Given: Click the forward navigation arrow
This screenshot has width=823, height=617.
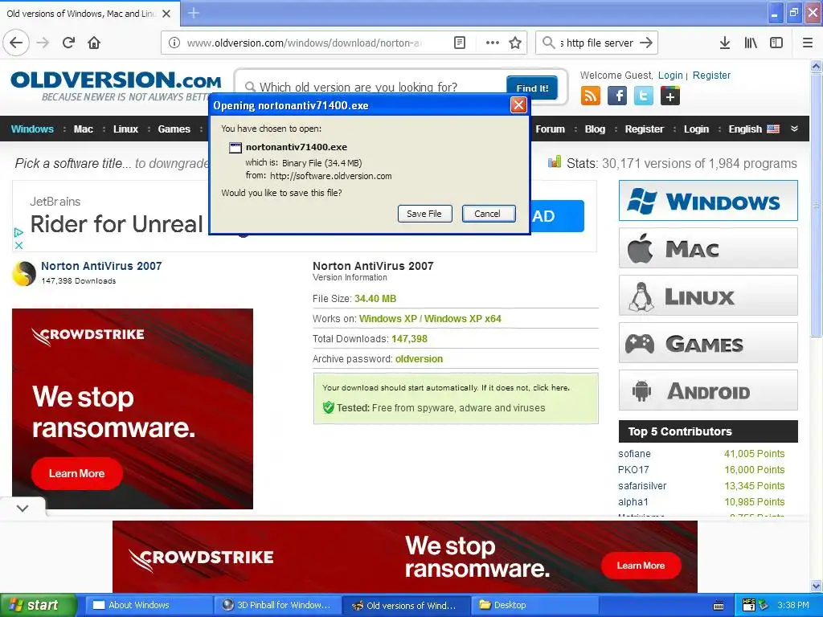Looking at the screenshot, I should pyautogui.click(x=43, y=43).
